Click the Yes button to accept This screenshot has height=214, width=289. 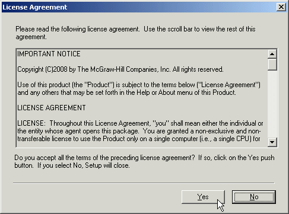[203, 197]
